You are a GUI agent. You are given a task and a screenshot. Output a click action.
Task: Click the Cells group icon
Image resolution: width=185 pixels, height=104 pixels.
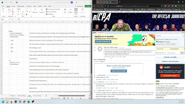pos(65,10)
